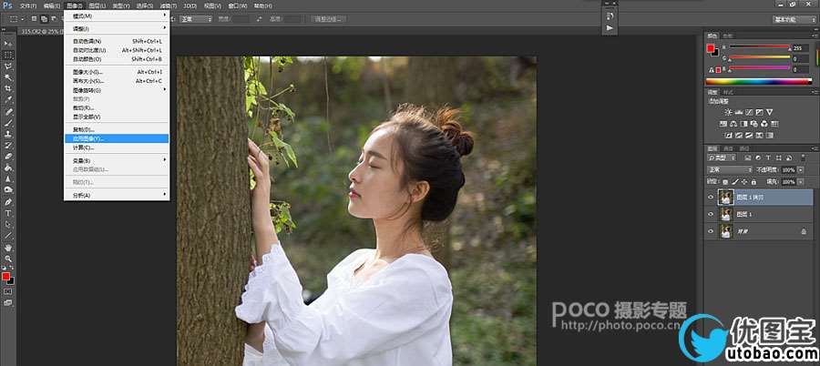Select the Crop tool
Viewport: 820px width, 366px height.
[8, 89]
